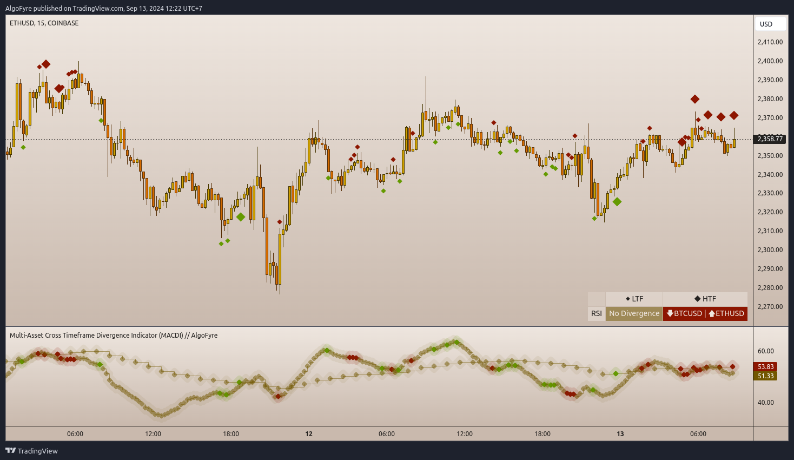Click the 2,370.00 price axis label
794x460 pixels.
tap(770, 118)
